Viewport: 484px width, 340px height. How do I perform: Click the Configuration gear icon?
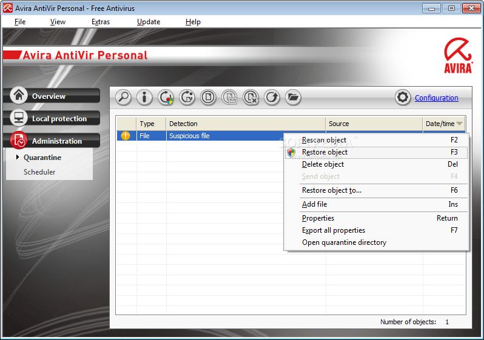coord(403,98)
